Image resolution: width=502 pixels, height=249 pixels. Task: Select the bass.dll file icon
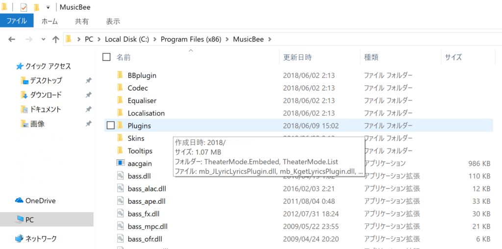[x=121, y=176]
